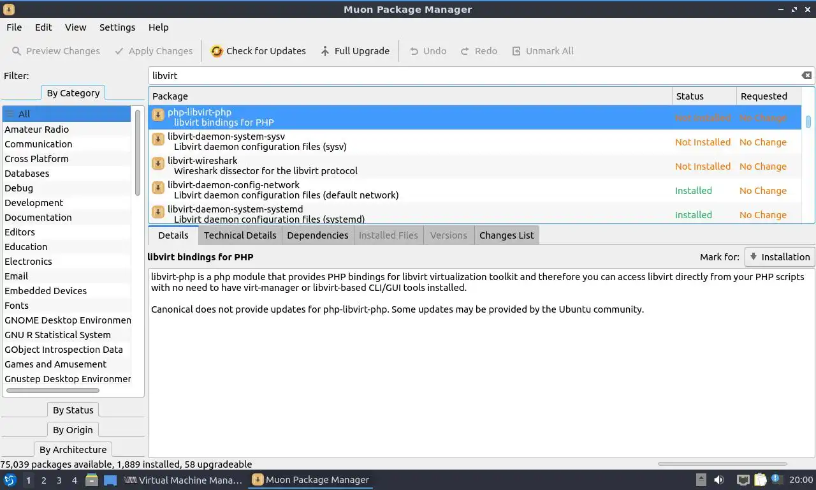Click the Check for Updates toolbar icon

point(217,51)
